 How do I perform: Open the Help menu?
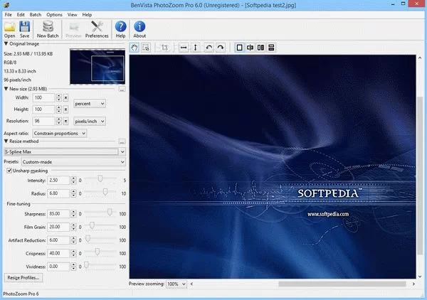tap(87, 15)
